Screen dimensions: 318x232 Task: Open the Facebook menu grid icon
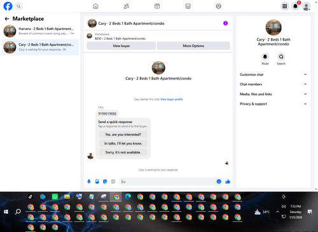tap(284, 6)
